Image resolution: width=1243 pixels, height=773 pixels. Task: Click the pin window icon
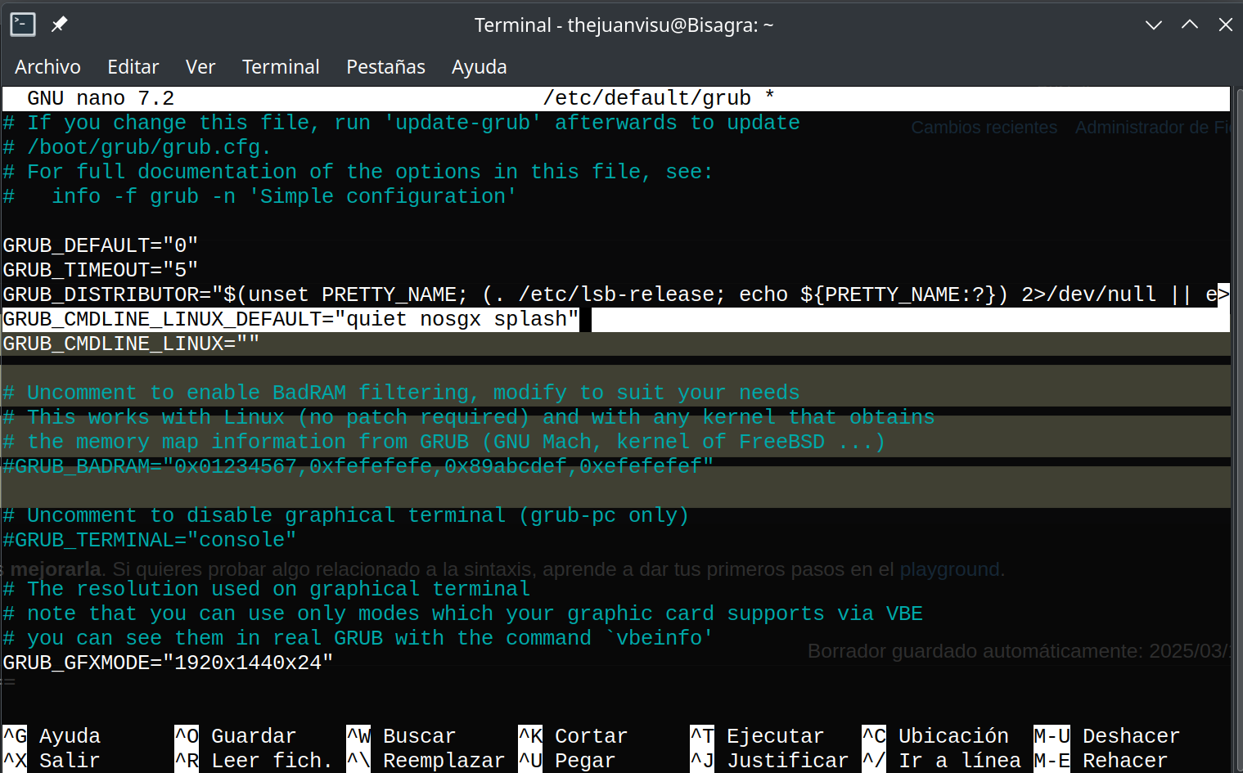tap(59, 25)
